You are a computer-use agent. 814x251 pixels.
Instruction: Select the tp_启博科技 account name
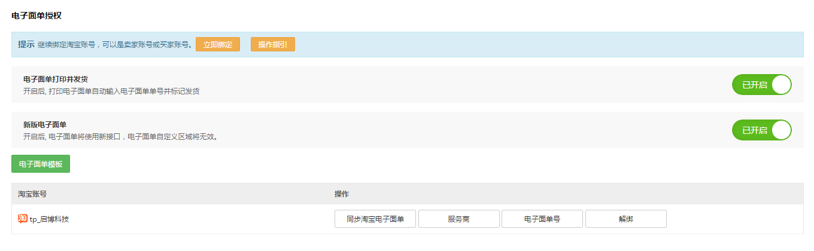49,219
